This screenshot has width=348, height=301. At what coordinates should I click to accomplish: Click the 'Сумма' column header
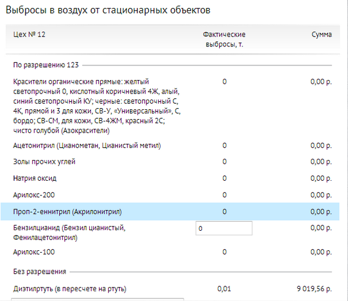click(322, 34)
